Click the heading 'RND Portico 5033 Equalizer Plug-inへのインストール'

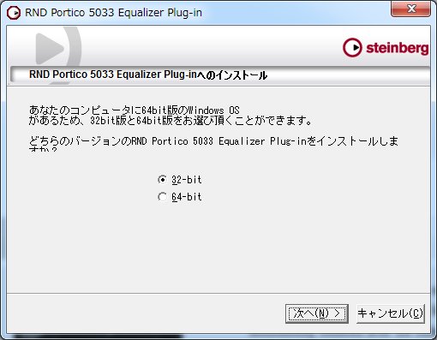tap(148, 75)
